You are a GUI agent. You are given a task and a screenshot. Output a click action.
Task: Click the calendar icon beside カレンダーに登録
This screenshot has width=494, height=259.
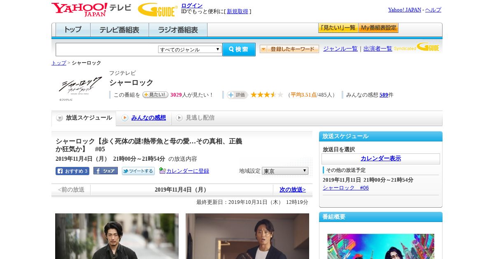point(162,171)
